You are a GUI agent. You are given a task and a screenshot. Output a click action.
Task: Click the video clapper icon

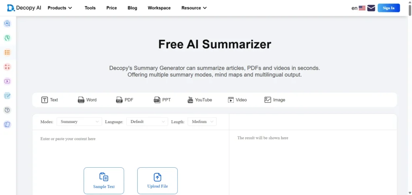231,100
